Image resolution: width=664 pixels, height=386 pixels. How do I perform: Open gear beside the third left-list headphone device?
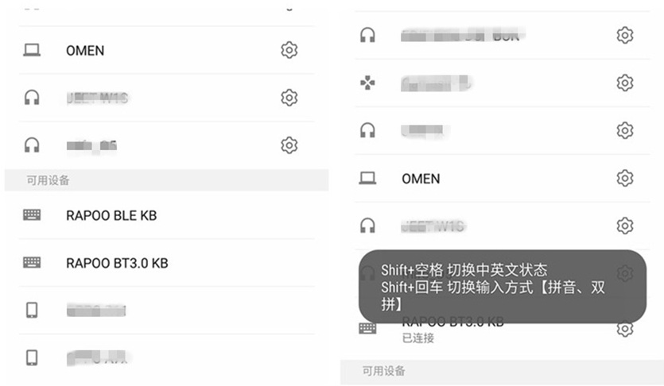pyautogui.click(x=289, y=145)
